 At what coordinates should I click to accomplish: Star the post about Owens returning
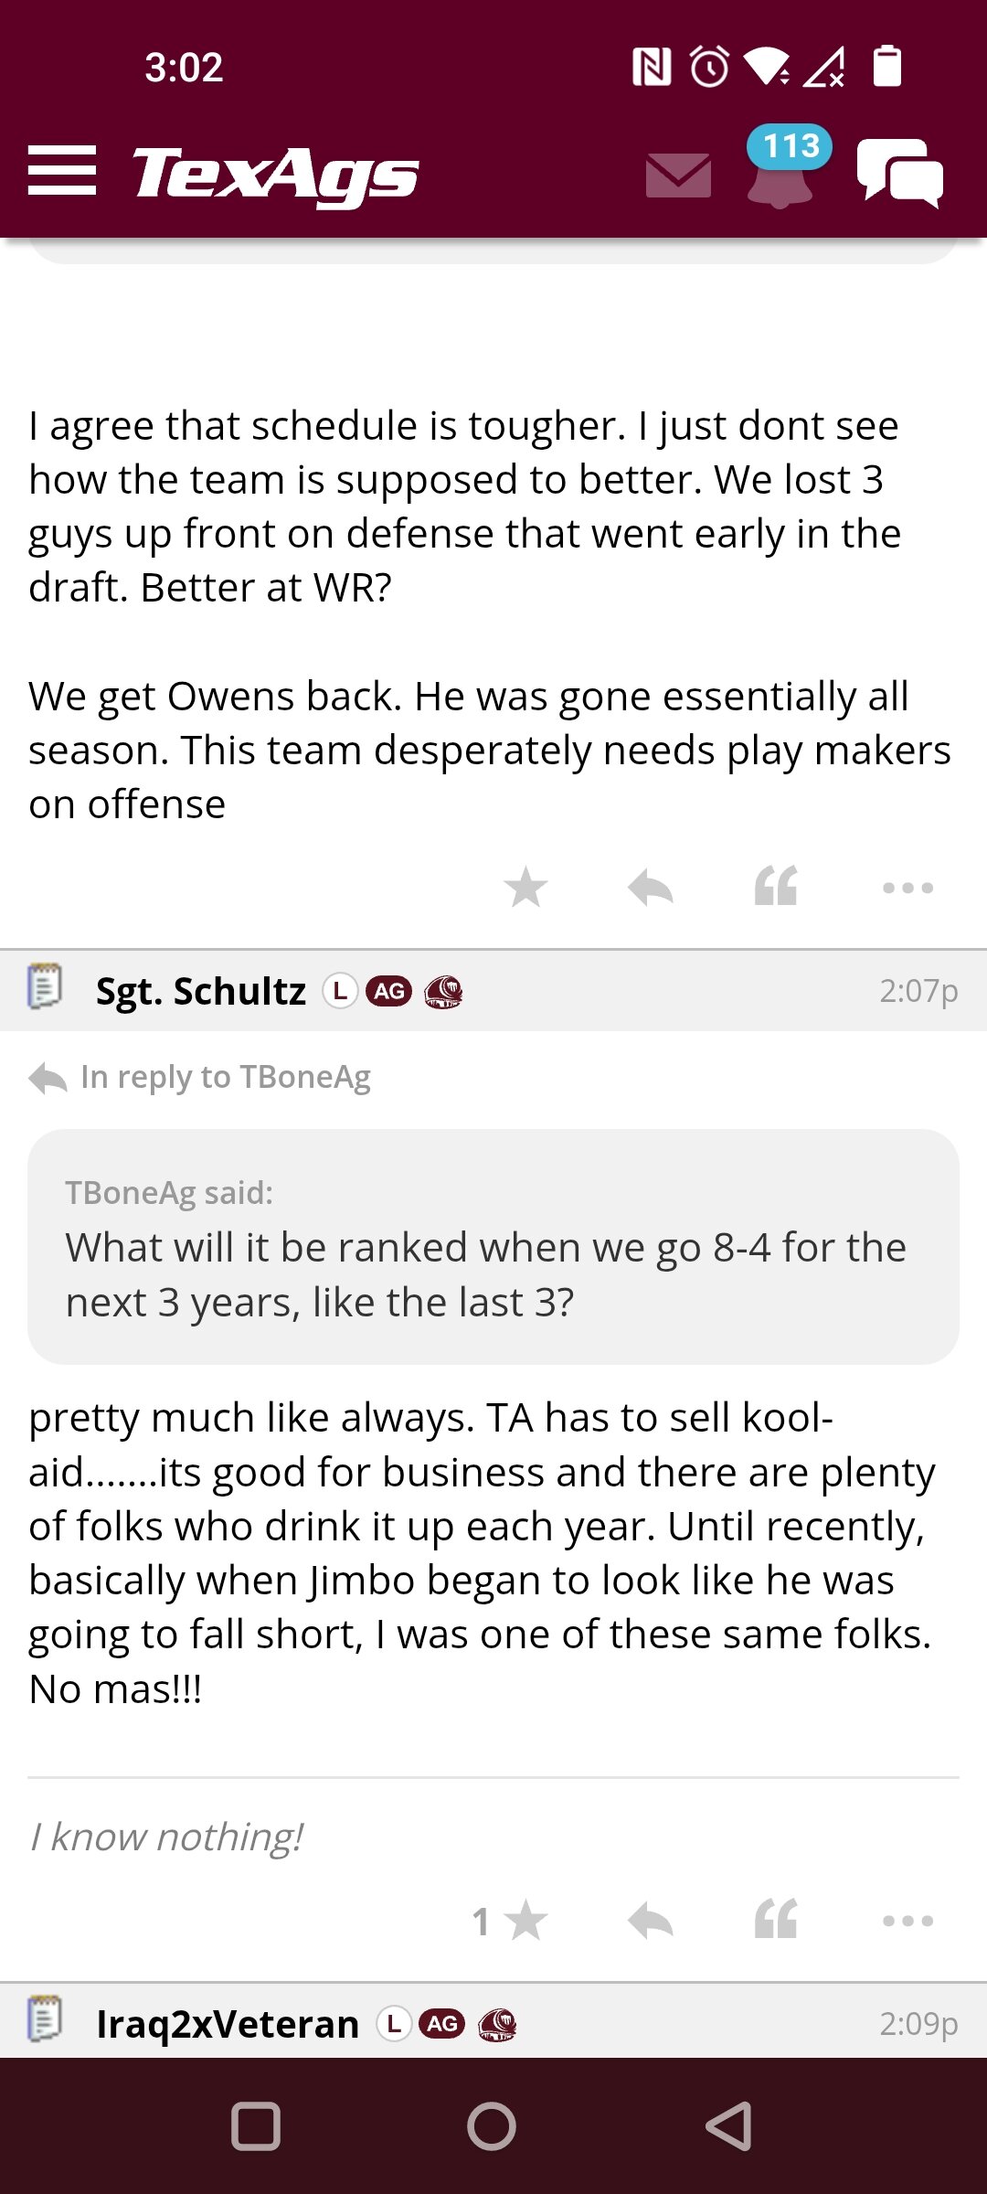(525, 887)
